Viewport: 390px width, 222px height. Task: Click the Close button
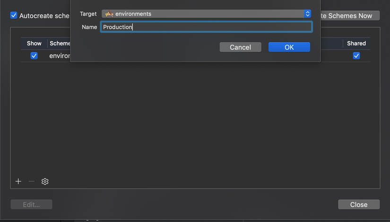tap(359, 204)
